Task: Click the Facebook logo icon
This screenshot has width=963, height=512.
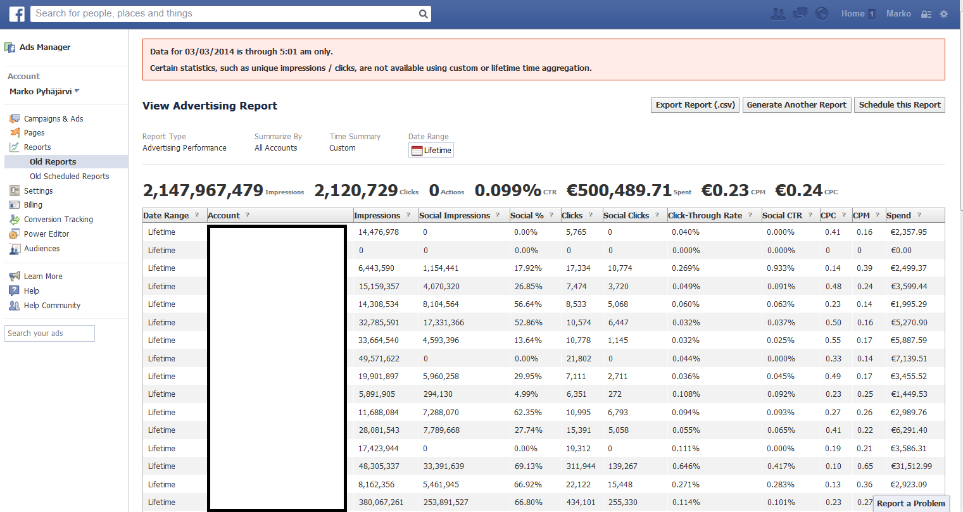Action: 16,14
